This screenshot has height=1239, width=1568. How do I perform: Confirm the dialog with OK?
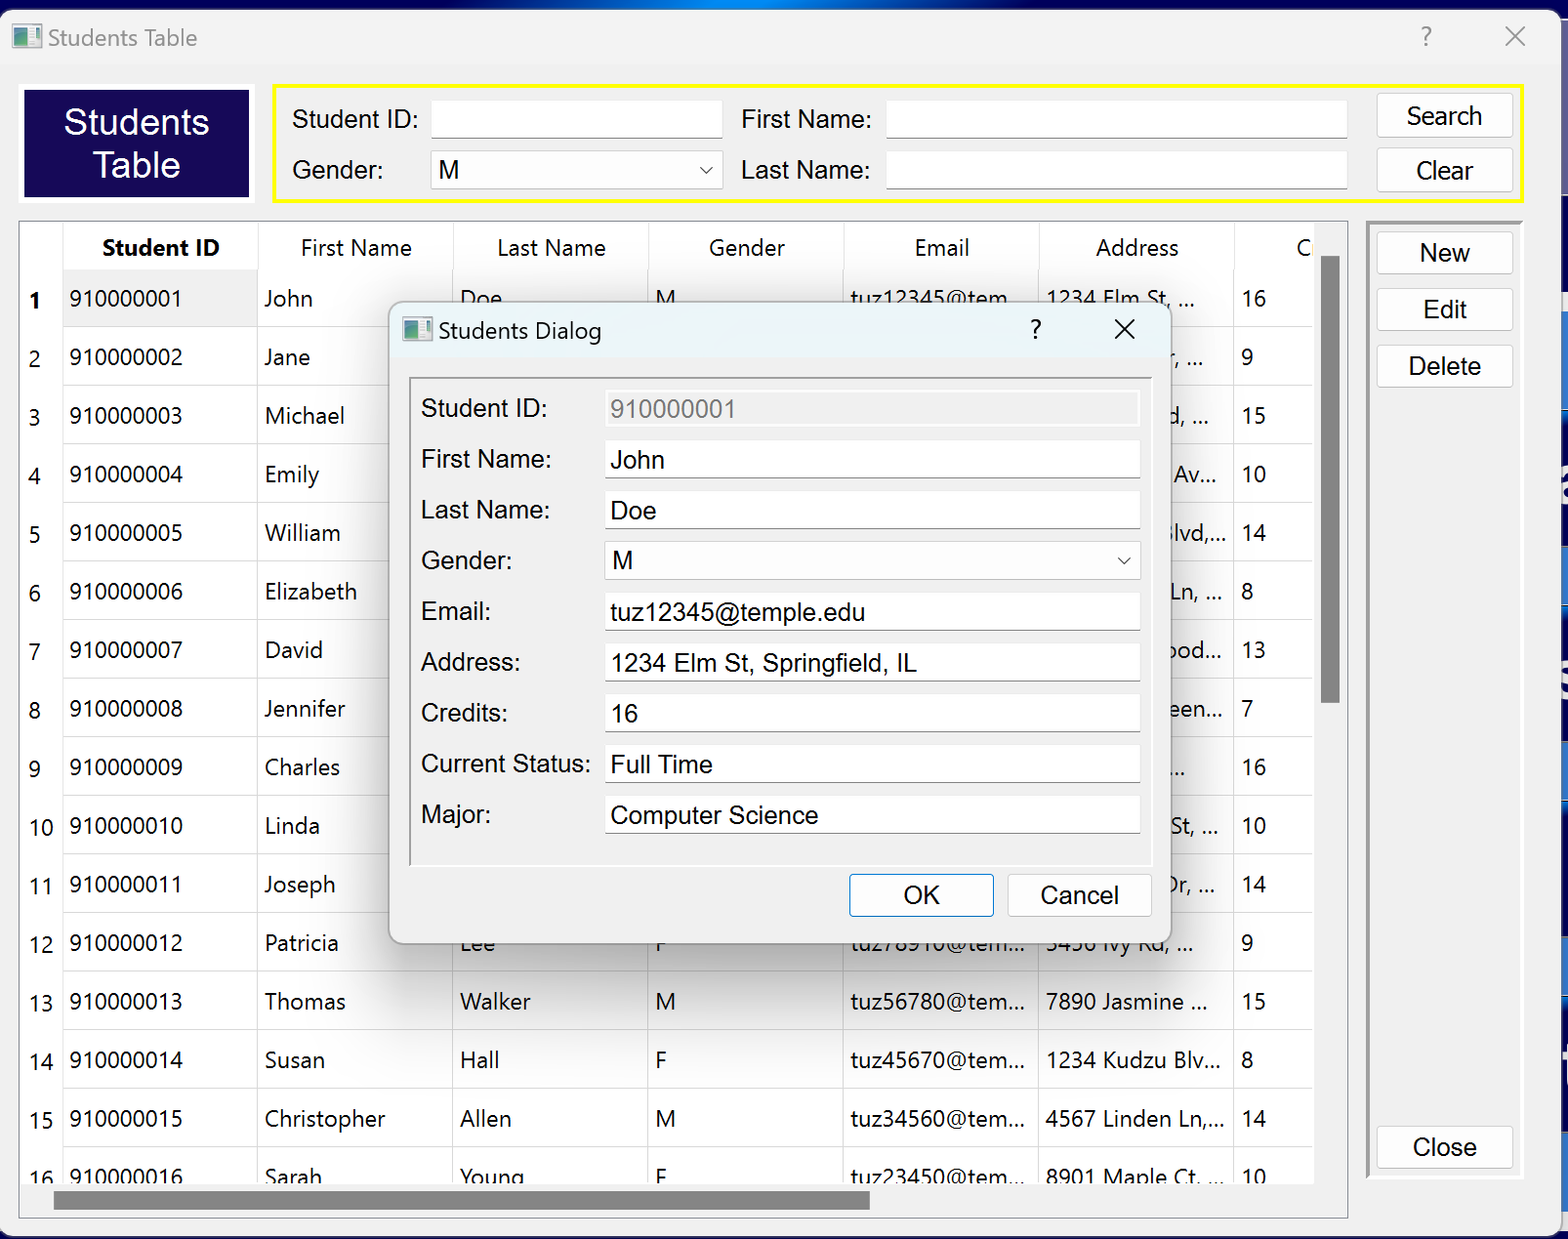coord(921,895)
